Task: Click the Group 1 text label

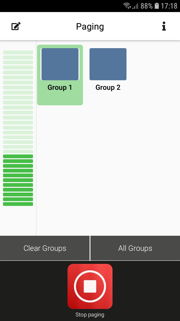Action: (60, 88)
